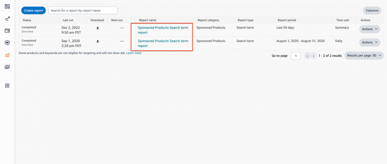This screenshot has height=164, width=387.
Task: Select the Summary time unit cell
Action: point(342,28)
